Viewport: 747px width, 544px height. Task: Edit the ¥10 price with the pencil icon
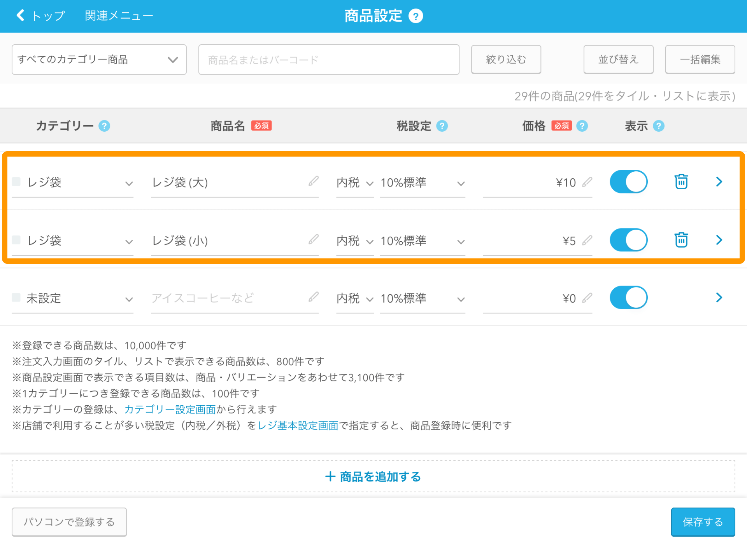[x=587, y=182]
